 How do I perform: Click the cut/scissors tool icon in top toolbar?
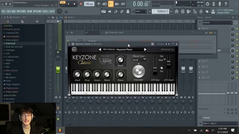[214, 4]
